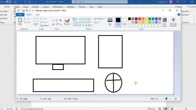The height and width of the screenshot is (110, 196).
Task: Choose the Curve shape
Action: pyautogui.click(x=77, y=19)
